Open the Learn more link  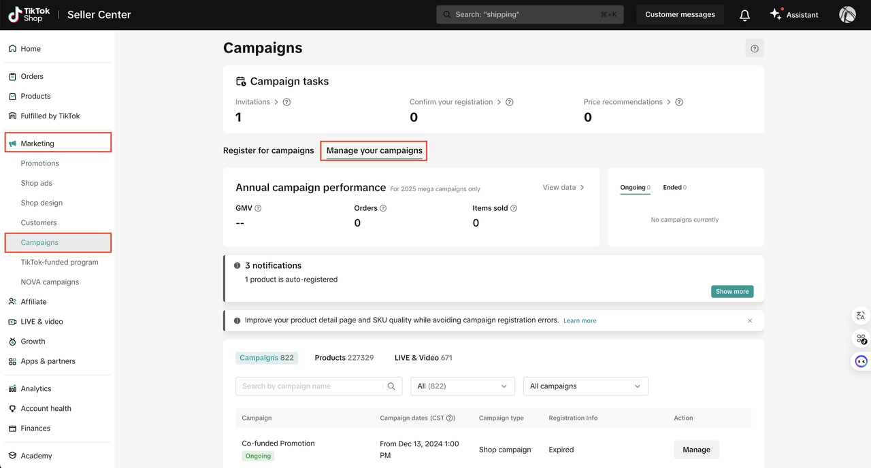click(x=580, y=320)
